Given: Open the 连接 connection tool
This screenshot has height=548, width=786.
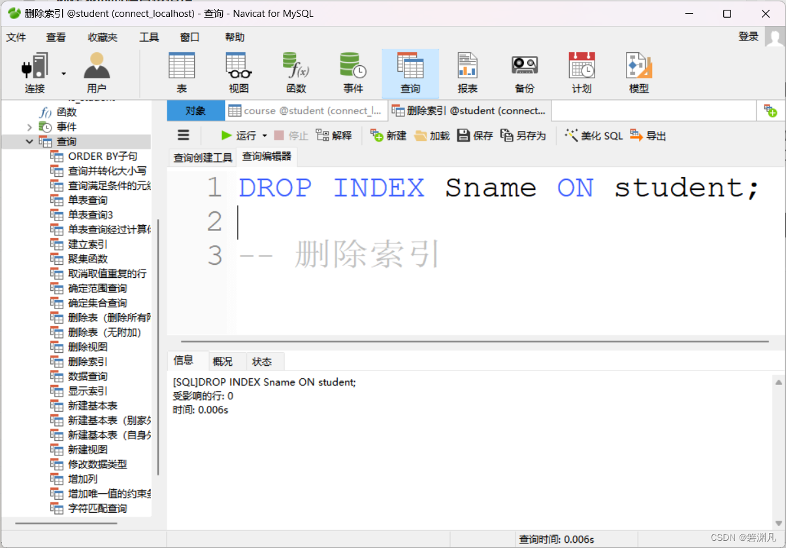Looking at the screenshot, I should (35, 73).
